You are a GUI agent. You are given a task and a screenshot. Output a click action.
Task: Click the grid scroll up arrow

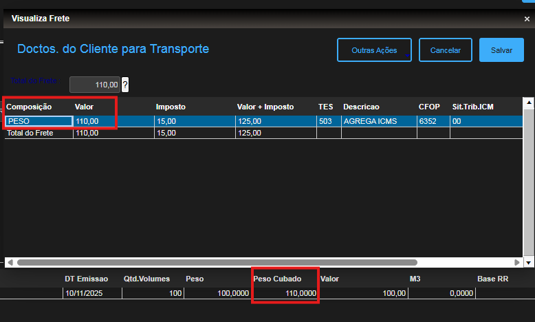(x=528, y=105)
